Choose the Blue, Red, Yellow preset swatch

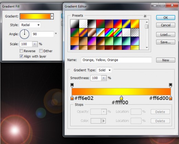(118, 24)
